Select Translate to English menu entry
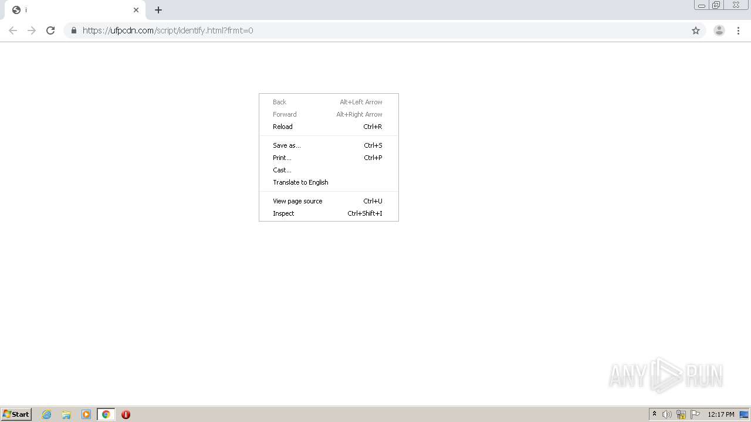The height and width of the screenshot is (422, 751). click(x=329, y=182)
